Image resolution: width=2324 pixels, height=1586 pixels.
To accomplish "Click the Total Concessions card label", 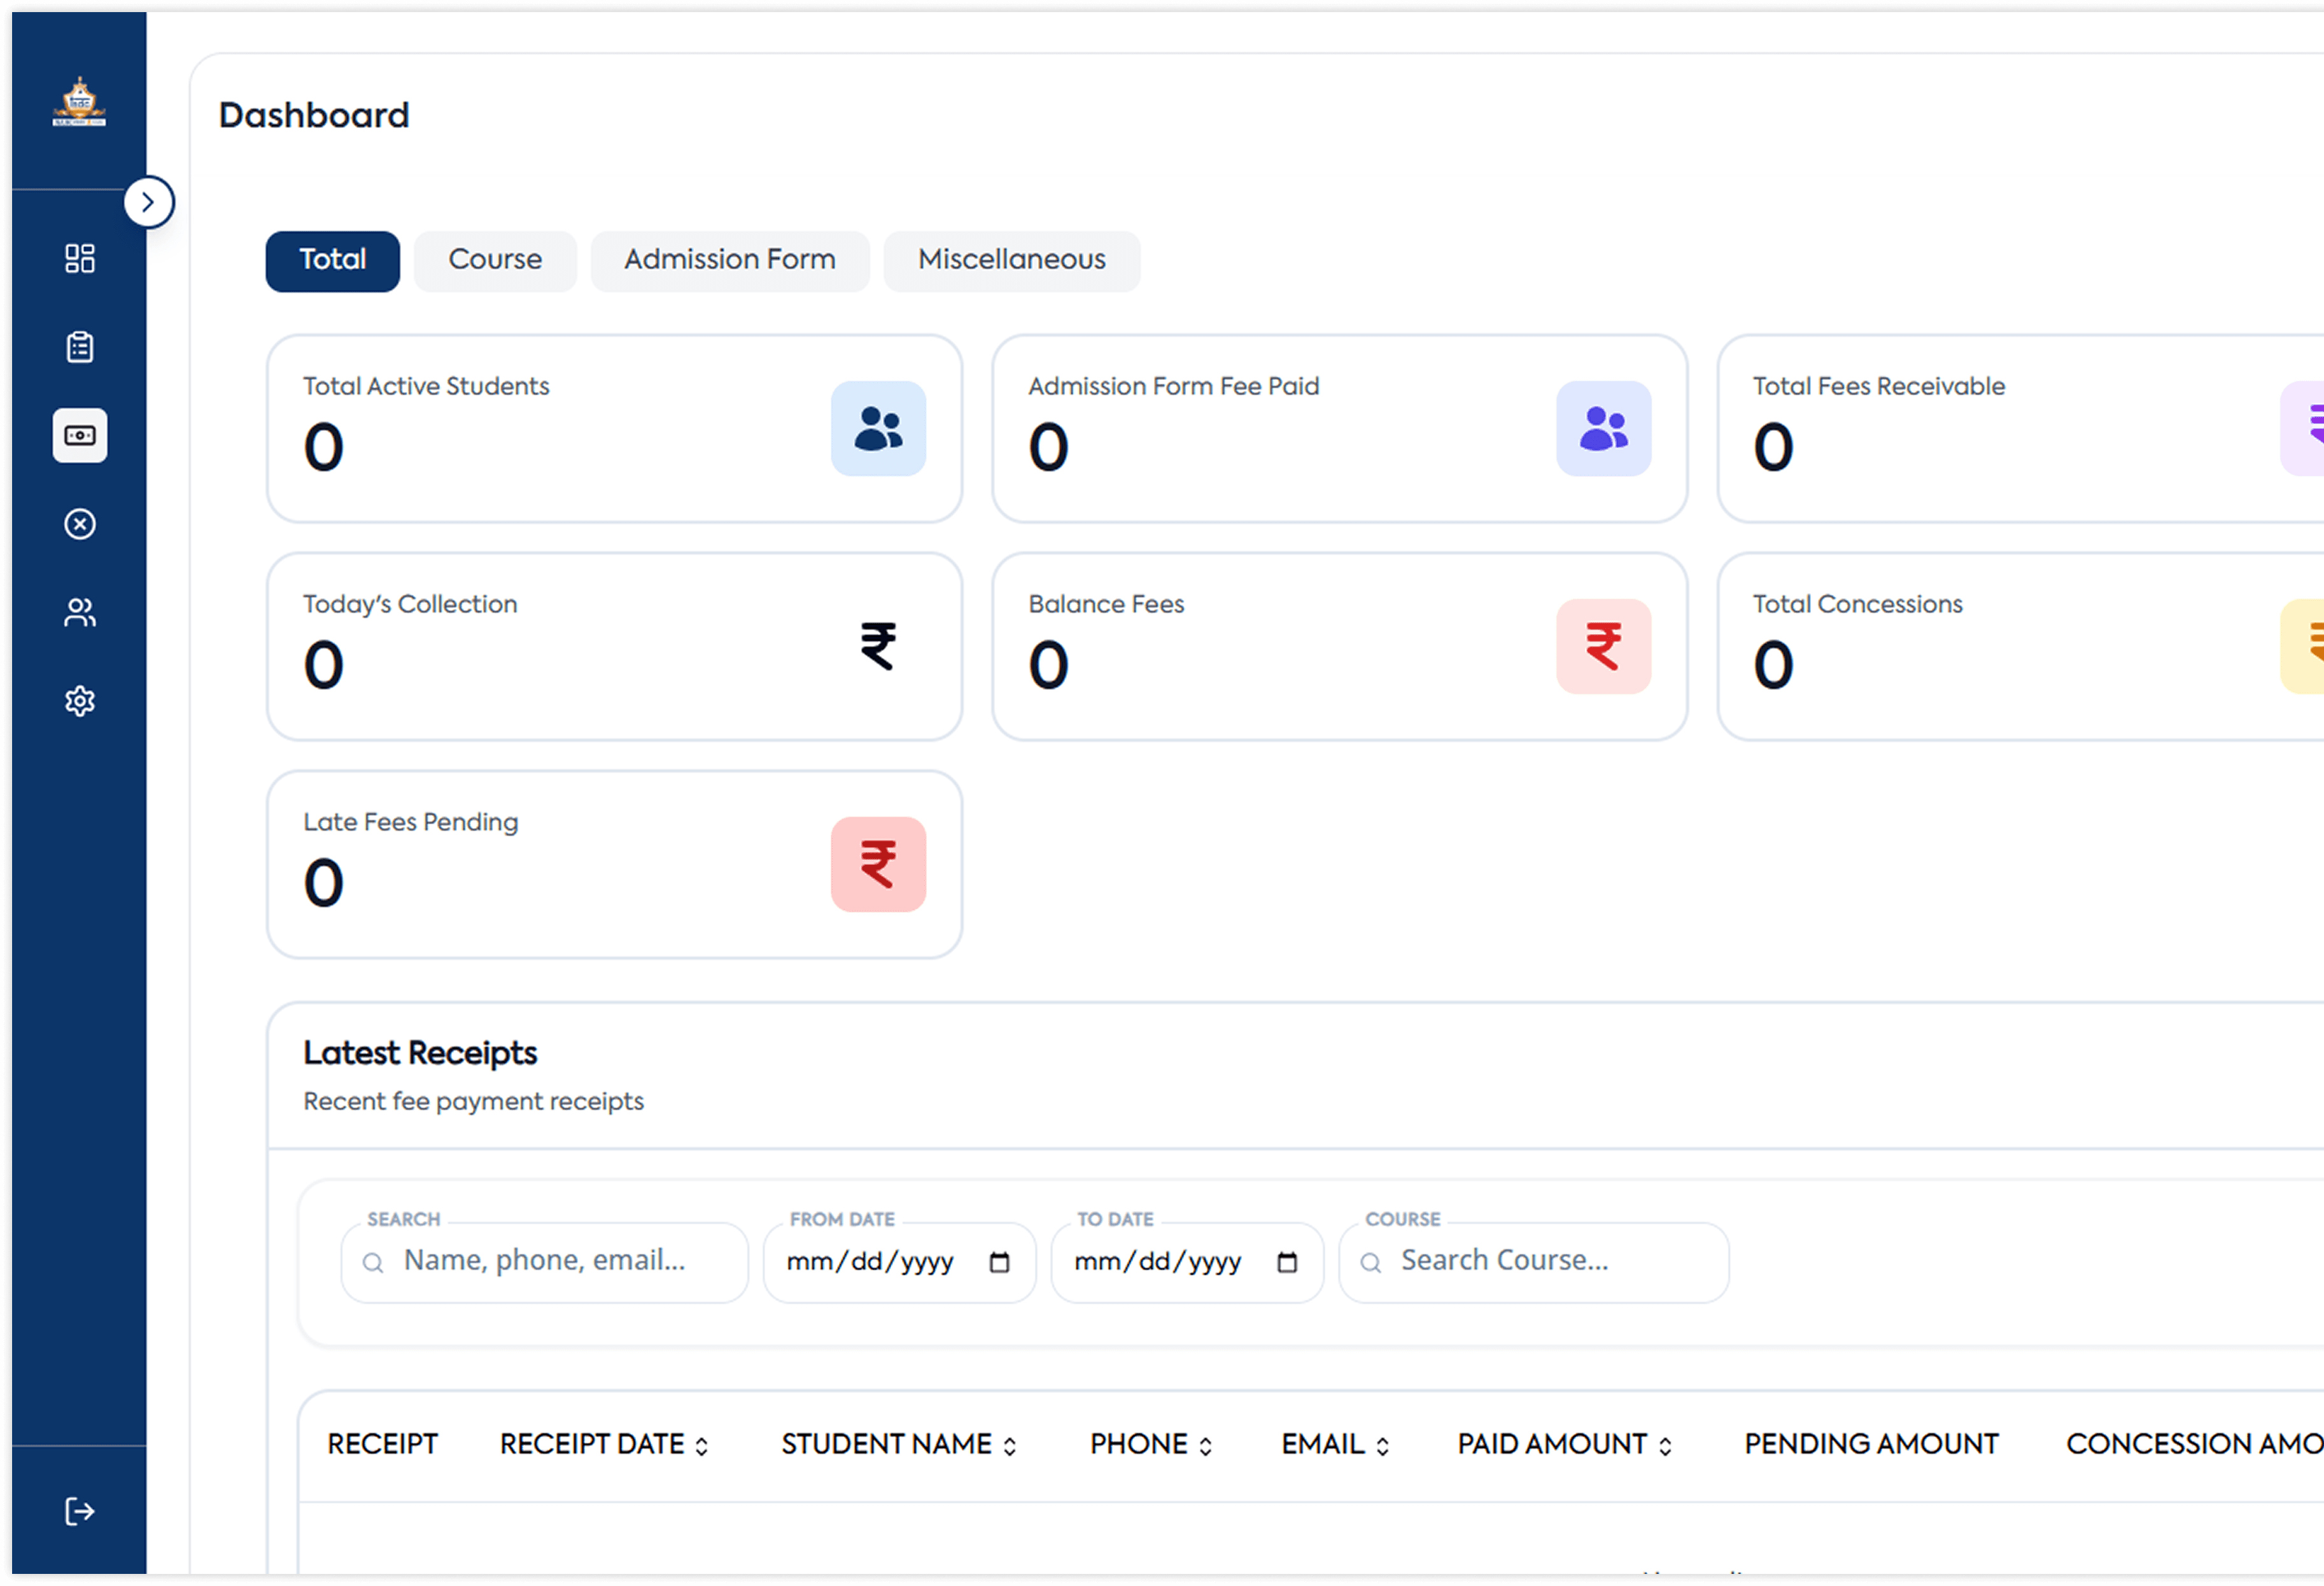I will pyautogui.click(x=1857, y=604).
